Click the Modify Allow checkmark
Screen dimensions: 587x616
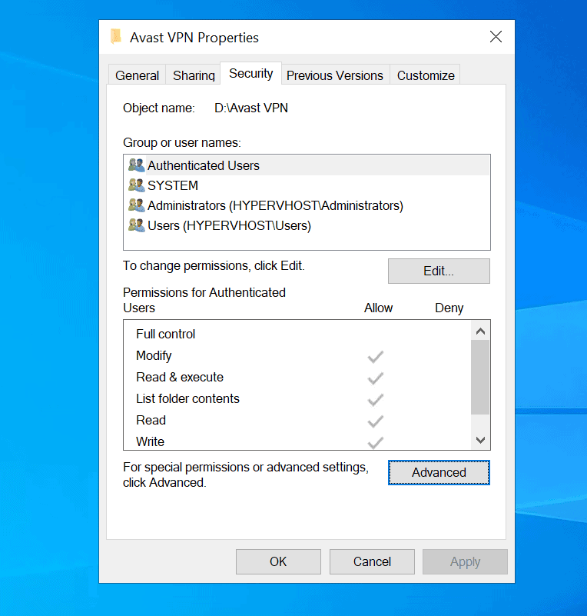(375, 357)
